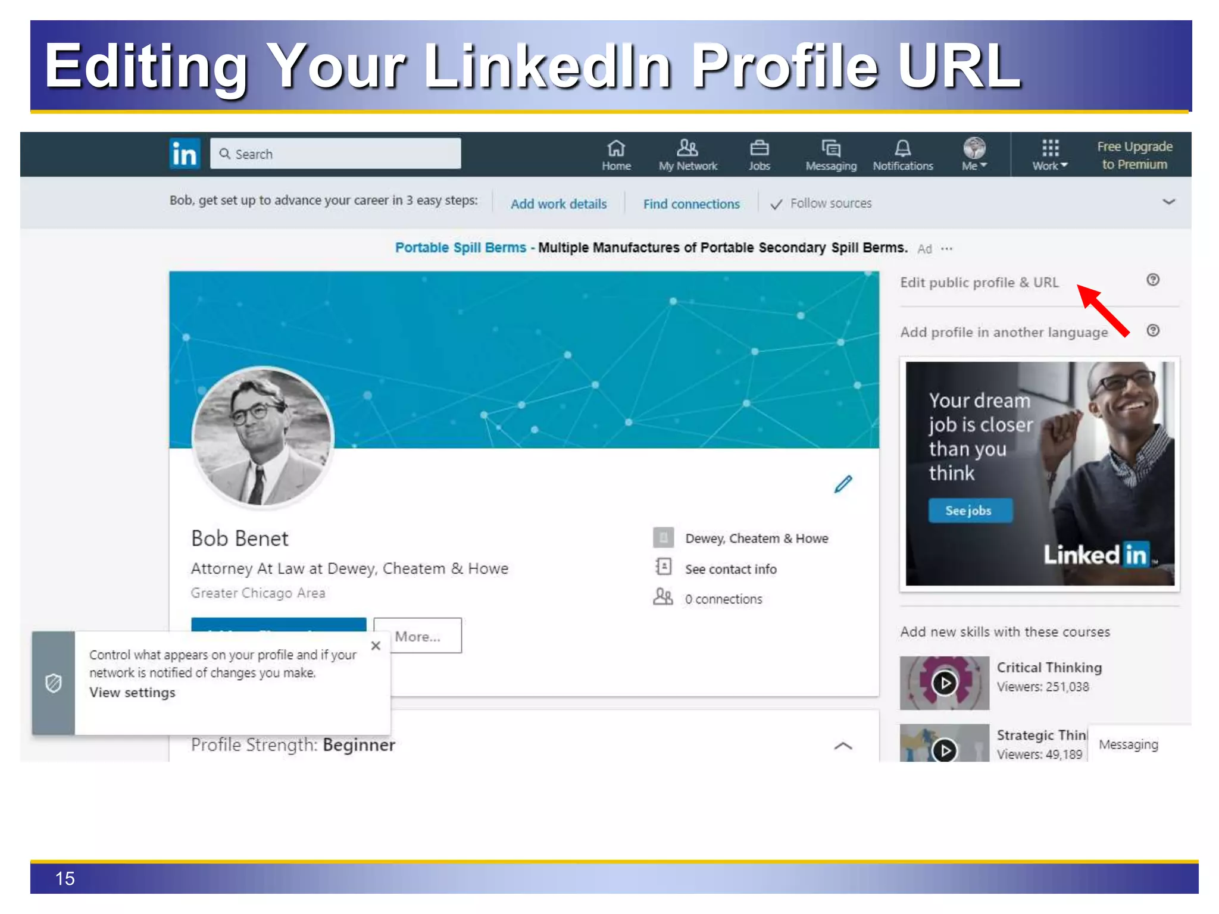This screenshot has width=1219, height=914.
Task: Click the headline Attorney At Law text
Action: [349, 569]
